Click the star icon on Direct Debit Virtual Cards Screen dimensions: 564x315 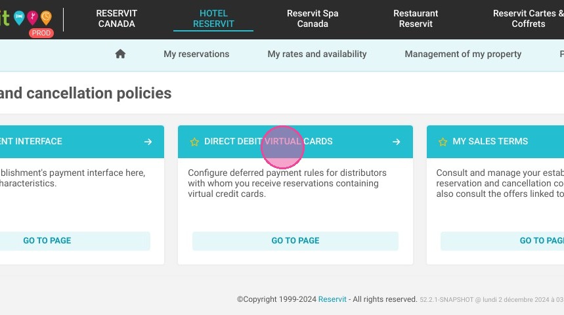pyautogui.click(x=194, y=142)
